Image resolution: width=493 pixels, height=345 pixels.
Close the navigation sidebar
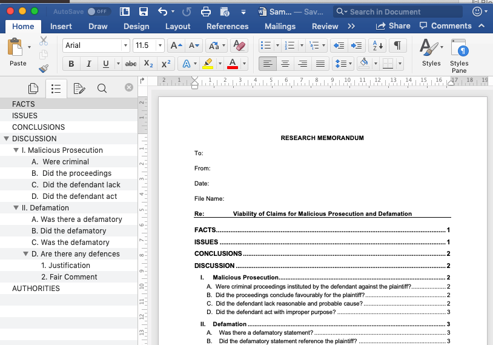pyautogui.click(x=129, y=87)
